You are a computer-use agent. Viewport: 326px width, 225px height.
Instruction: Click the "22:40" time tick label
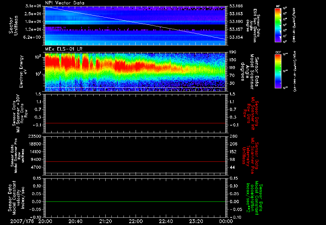click(x=166, y=221)
